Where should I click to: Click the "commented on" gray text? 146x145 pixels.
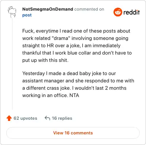pos(89,9)
